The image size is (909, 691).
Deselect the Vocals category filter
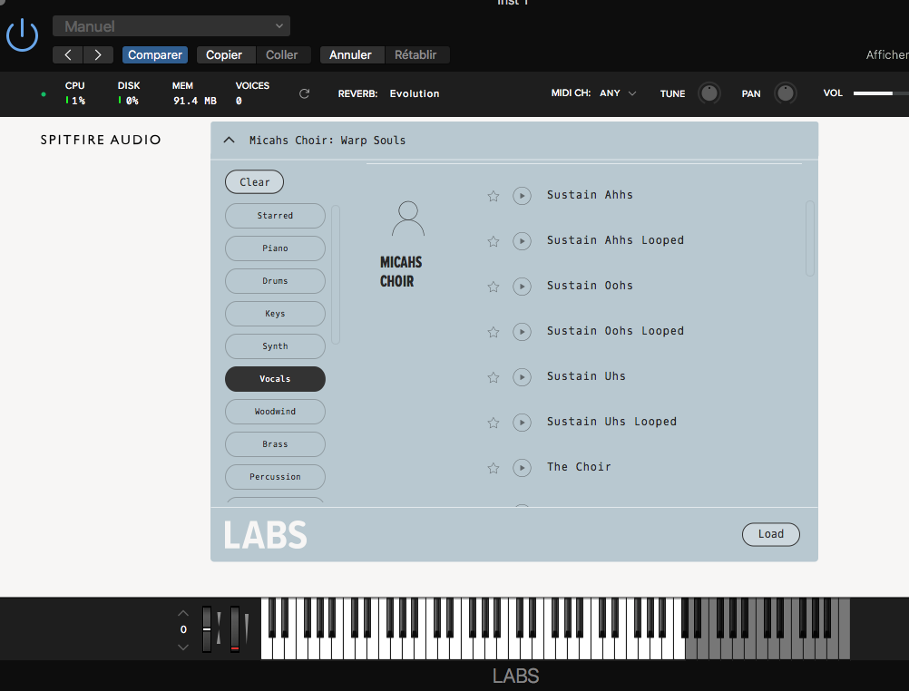coord(276,379)
